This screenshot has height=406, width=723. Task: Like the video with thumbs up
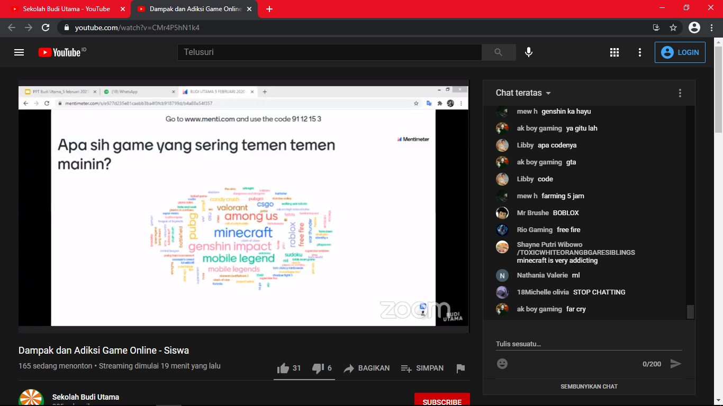[x=284, y=368]
